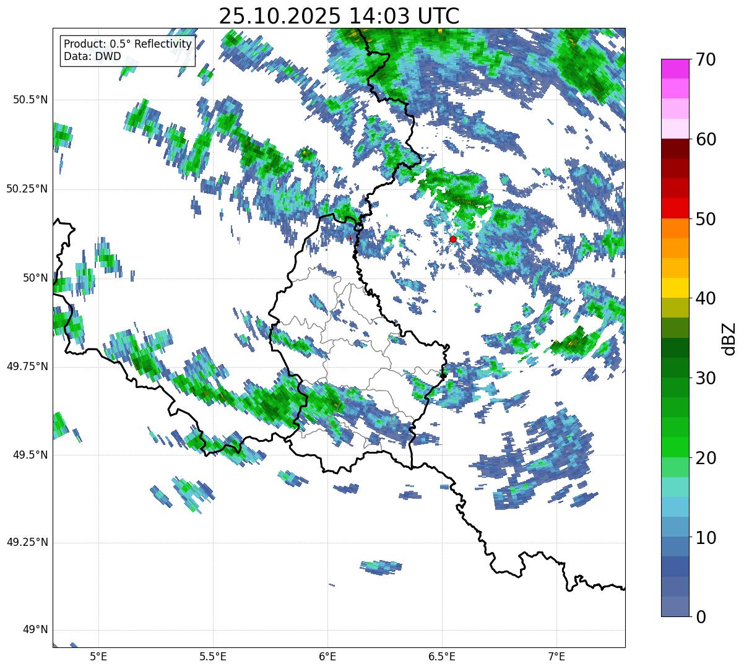744x669 pixels.
Task: Click the 5°E longitude label
Action: click(98, 656)
